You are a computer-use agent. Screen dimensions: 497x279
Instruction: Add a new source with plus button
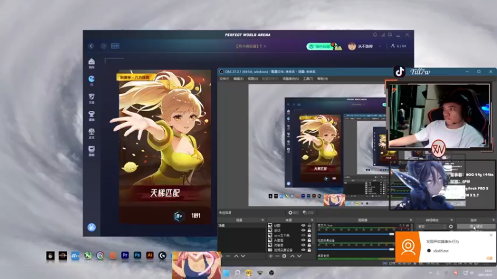(271, 256)
